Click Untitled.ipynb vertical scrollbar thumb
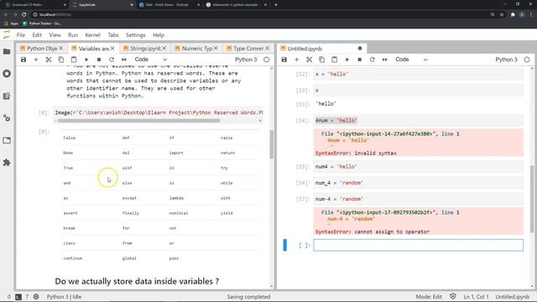This screenshot has height=302, width=537. 532,199
